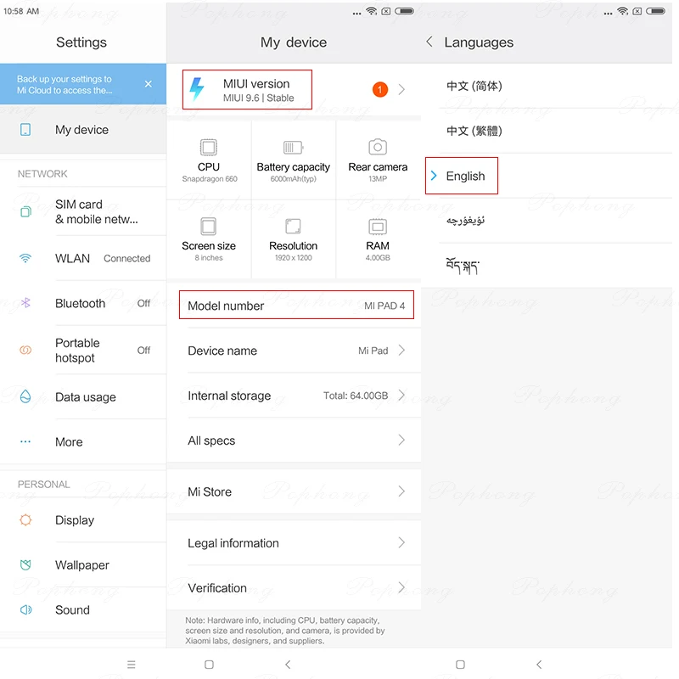The width and height of the screenshot is (679, 679).
Task: Open Sound settings
Action: point(83,609)
